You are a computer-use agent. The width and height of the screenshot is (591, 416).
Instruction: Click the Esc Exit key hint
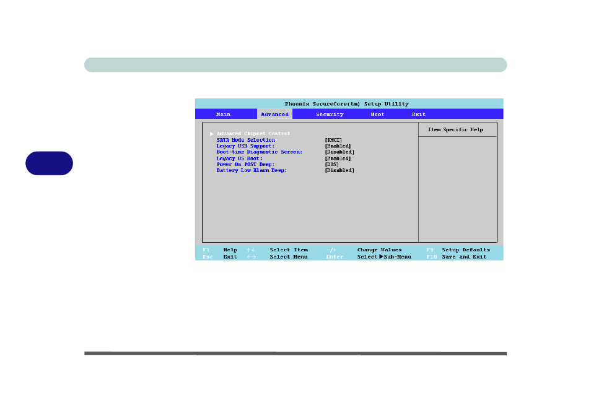[220, 257]
